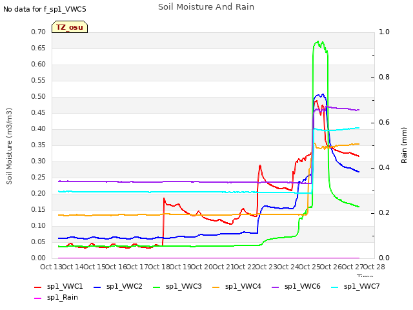Click the sp1_VWC7 cyan legend swatch
This screenshot has height=310, width=413.
pos(334,287)
